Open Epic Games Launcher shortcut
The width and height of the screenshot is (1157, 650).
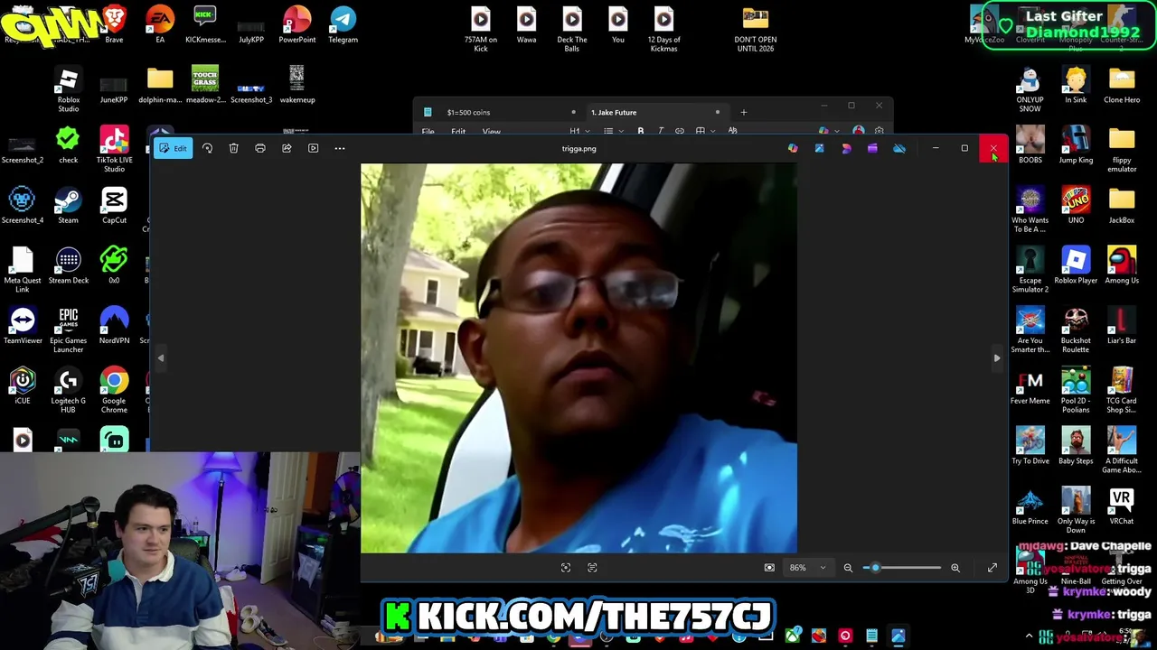pyautogui.click(x=68, y=330)
